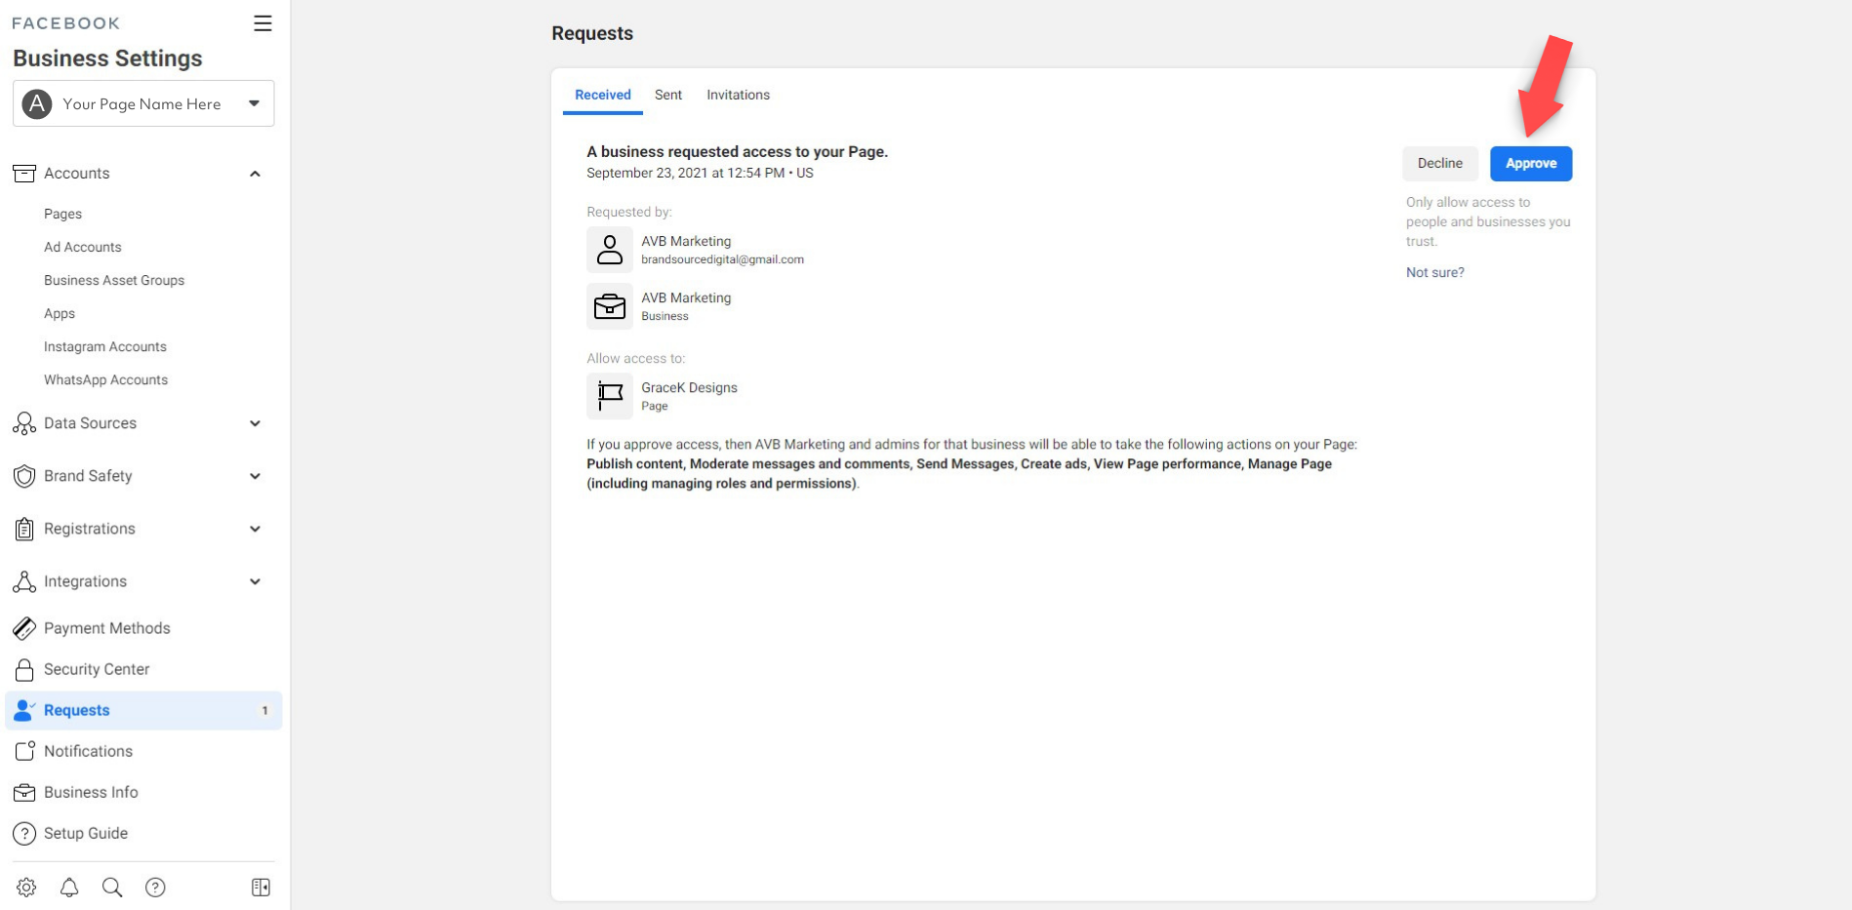Open Apps under Accounts

pyautogui.click(x=60, y=313)
